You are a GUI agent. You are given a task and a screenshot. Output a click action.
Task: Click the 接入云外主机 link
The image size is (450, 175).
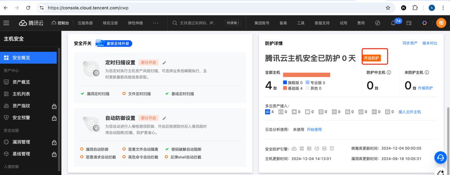[410, 112]
